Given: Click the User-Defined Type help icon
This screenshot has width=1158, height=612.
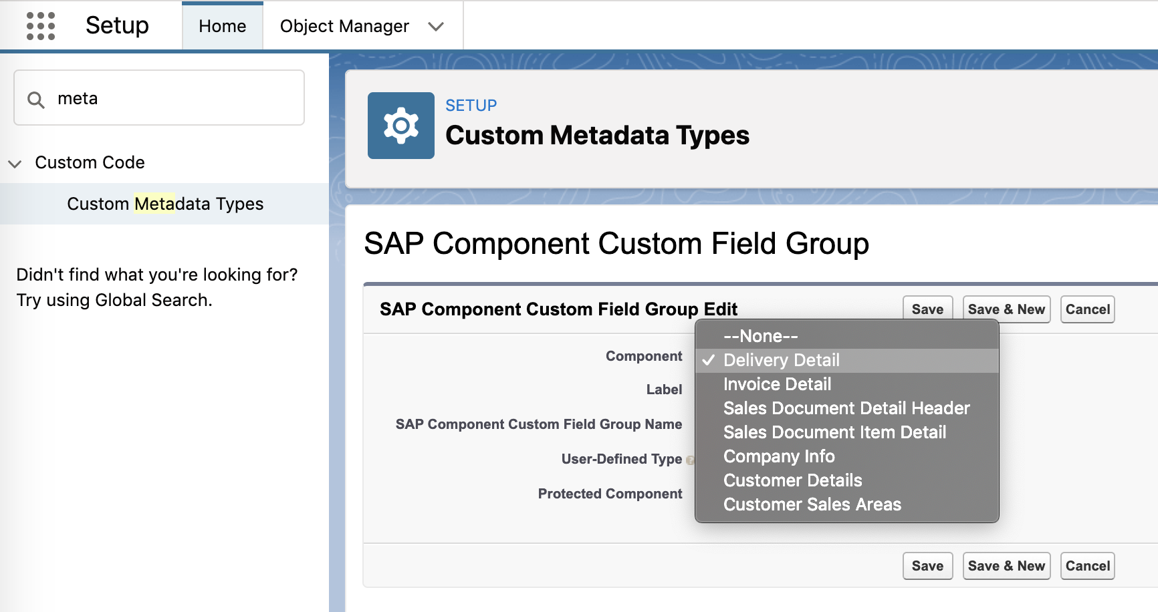Looking at the screenshot, I should click(x=690, y=460).
